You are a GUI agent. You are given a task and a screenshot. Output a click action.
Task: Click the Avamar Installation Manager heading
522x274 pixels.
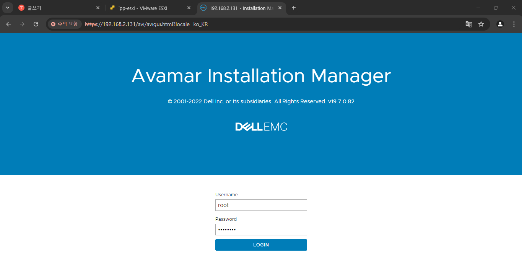(x=261, y=76)
